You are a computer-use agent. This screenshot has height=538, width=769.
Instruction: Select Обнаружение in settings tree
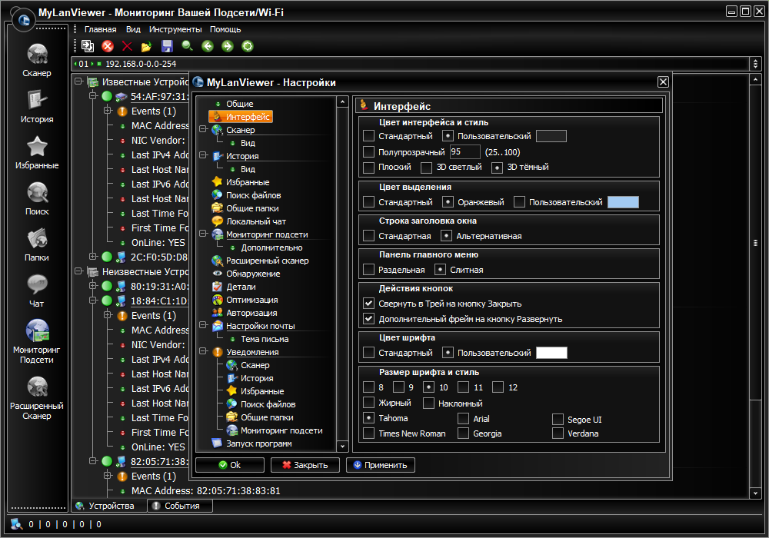[x=252, y=274]
